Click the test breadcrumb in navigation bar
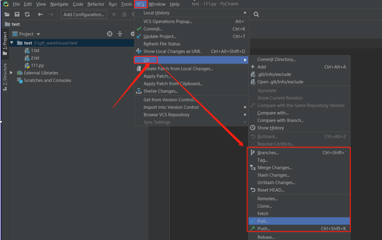The image size is (382, 240). coord(13,24)
